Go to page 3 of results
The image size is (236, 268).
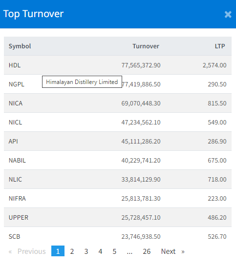(86, 251)
